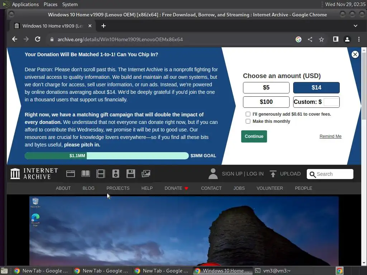The image size is (367, 275).
Task: Open the PEOPLE nav item
Action: click(303, 188)
